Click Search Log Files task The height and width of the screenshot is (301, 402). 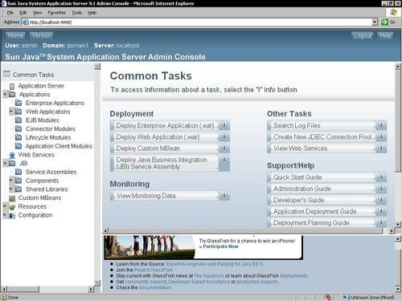(x=322, y=125)
